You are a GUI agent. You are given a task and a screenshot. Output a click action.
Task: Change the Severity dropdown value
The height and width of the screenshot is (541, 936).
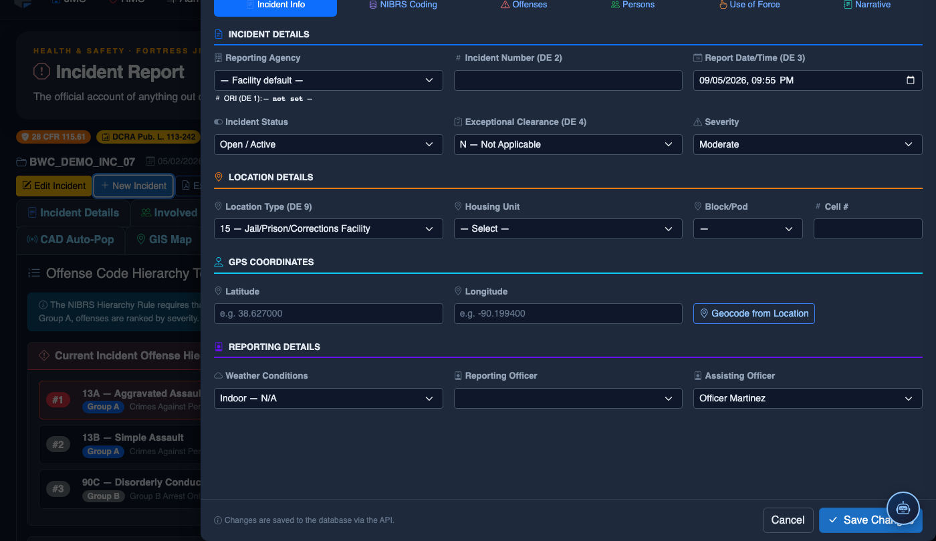click(808, 144)
